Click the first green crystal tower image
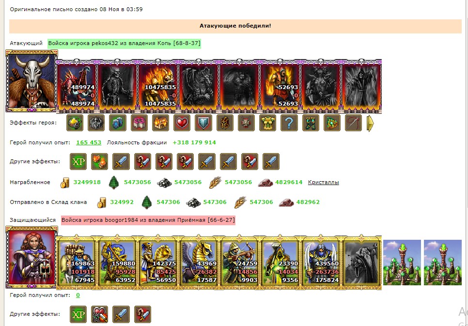Image resolution: width=468 pixels, height=326 pixels. [x=402, y=263]
